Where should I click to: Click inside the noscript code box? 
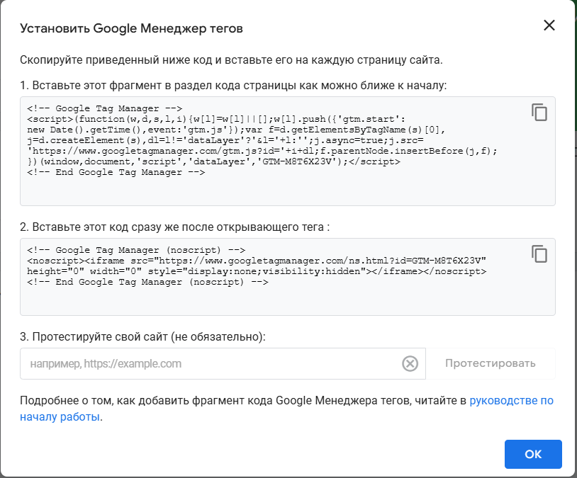[x=287, y=277]
